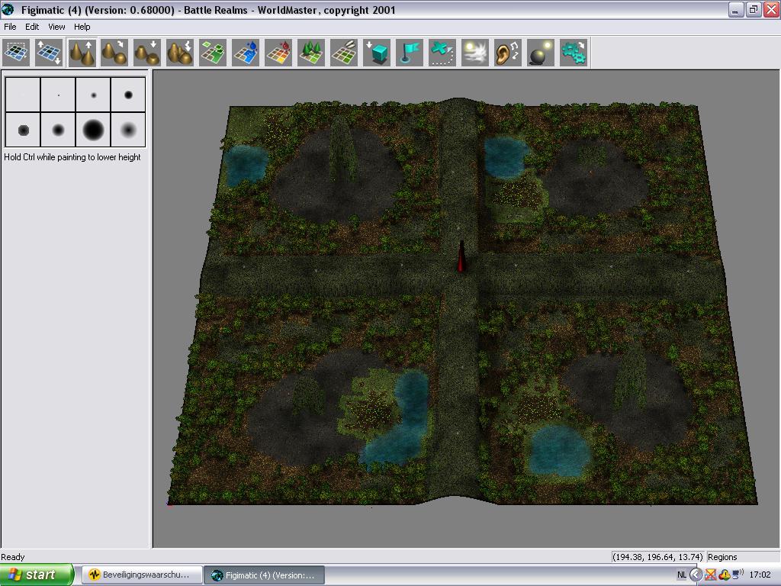
Task: Select the red drop tile paint tool
Action: [279, 53]
